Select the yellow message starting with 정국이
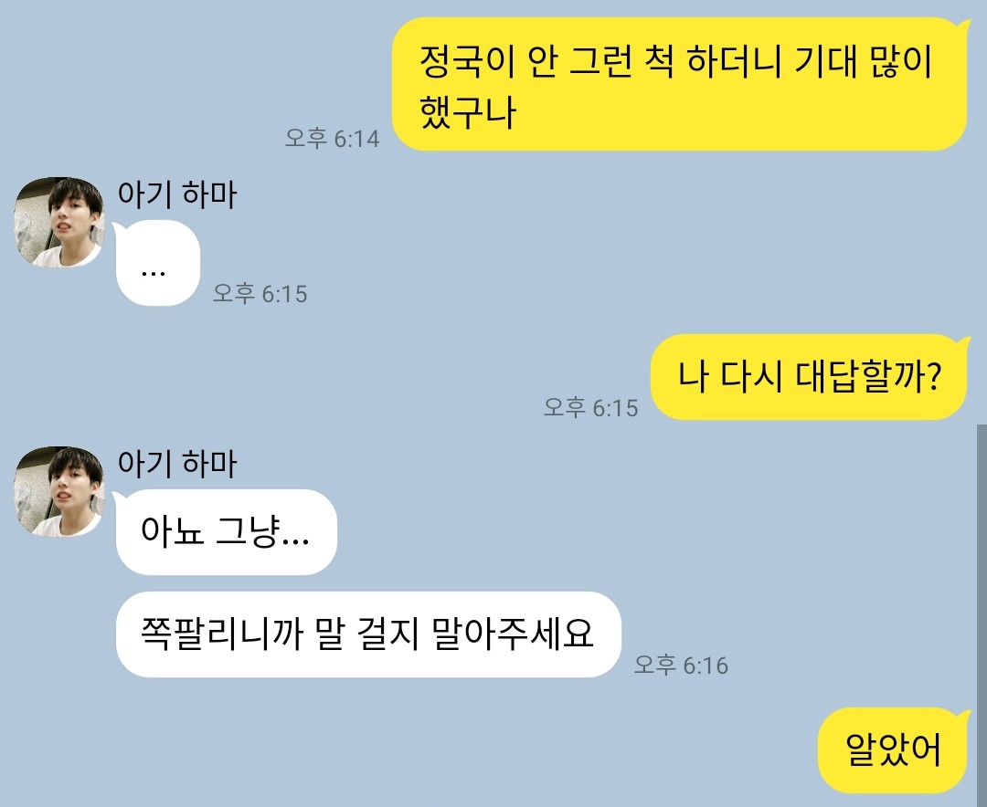Screen dimensions: 987x807 [679, 84]
